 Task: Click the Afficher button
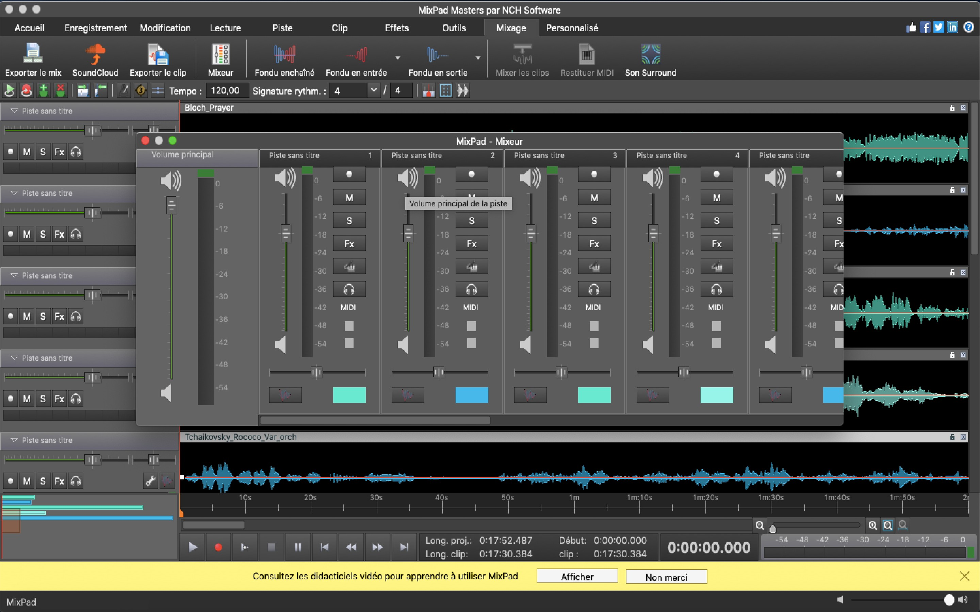tap(577, 576)
